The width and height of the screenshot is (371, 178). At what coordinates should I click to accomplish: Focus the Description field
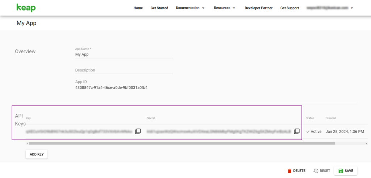tap(124, 70)
